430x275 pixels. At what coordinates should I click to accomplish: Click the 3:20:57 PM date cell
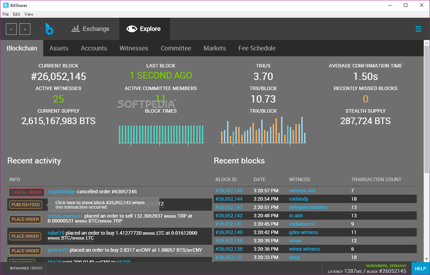pyautogui.click(x=266, y=191)
